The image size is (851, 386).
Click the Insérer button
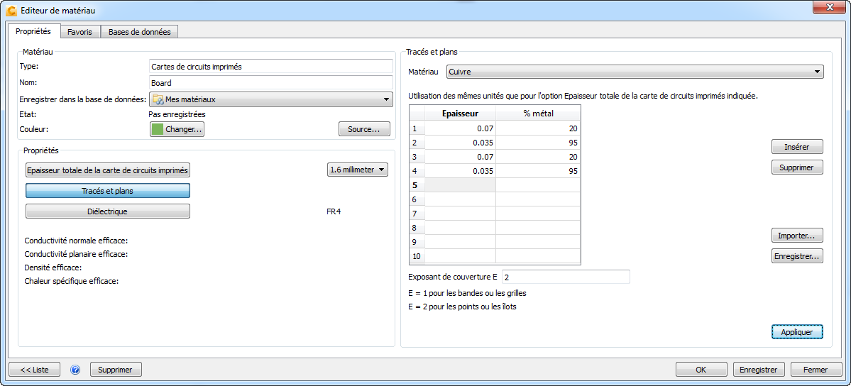(797, 147)
